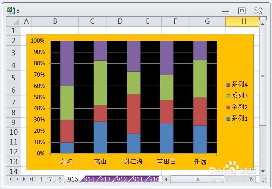The width and height of the screenshot is (272, 189).
Task: Select column G header
Action: point(207,22)
